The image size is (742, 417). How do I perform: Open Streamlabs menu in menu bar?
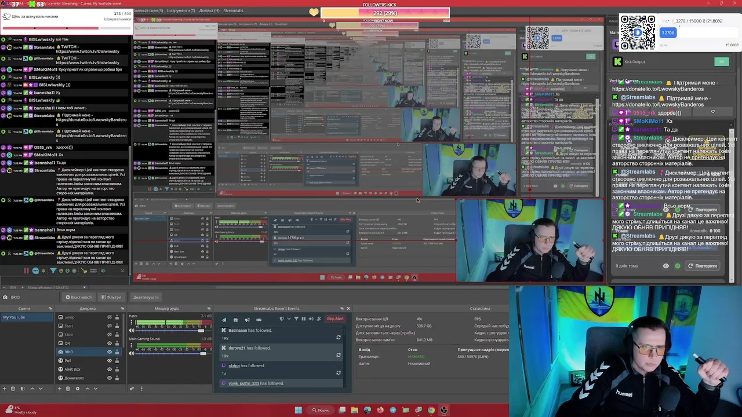tap(234, 10)
